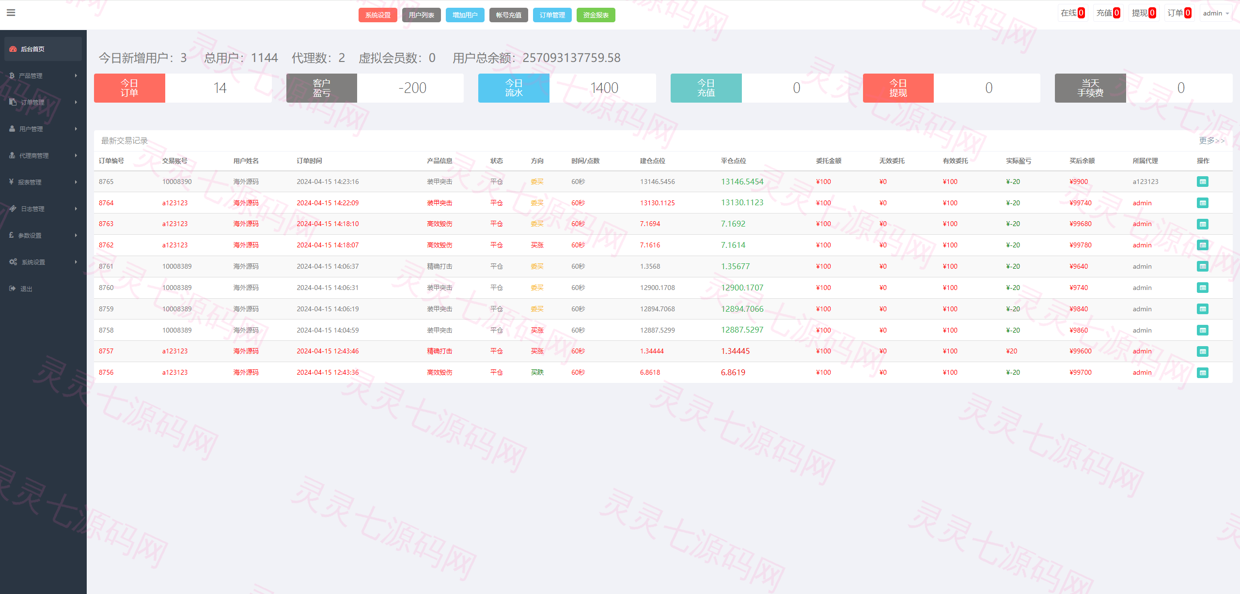
Task: Click the 退出 logout icon
Action: (x=13, y=289)
